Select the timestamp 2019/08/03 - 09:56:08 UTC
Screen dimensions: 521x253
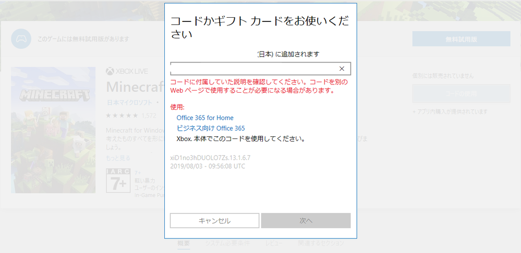coord(208,166)
